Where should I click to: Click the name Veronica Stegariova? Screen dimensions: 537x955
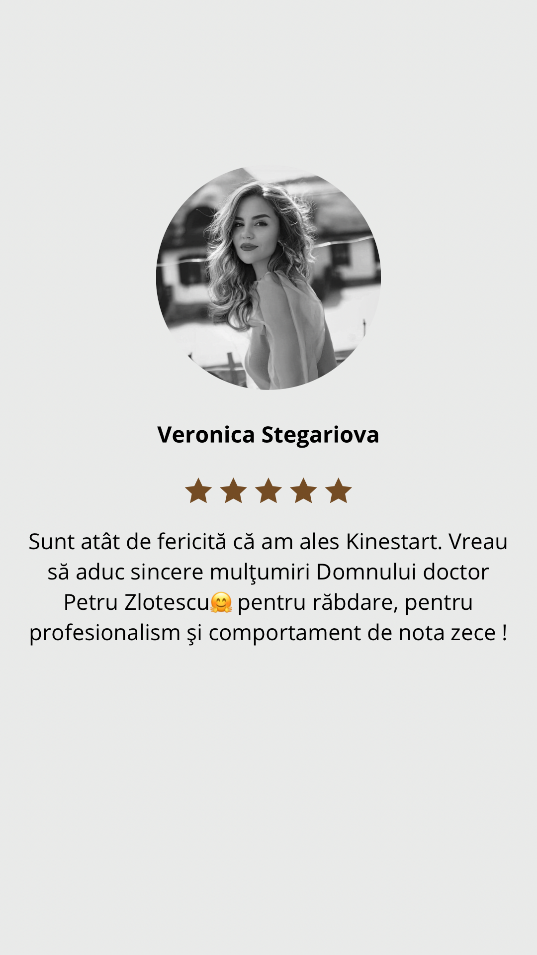(x=268, y=435)
